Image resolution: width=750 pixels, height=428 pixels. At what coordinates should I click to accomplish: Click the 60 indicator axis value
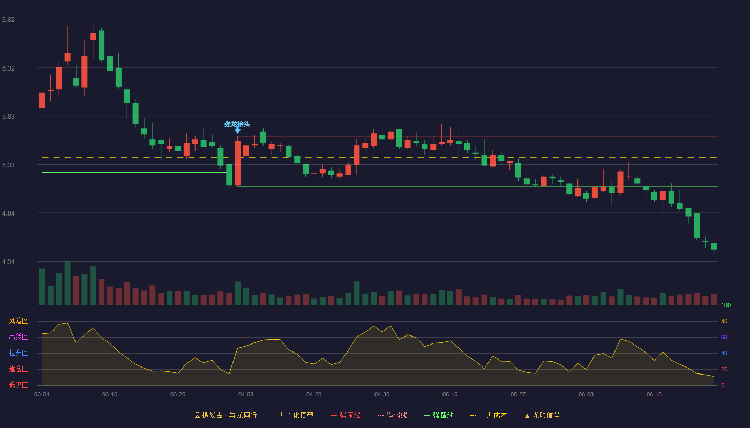724,337
